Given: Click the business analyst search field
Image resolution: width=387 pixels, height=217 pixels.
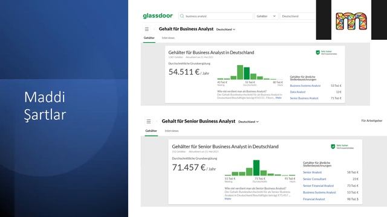Looking at the screenshot, I should [216, 16].
